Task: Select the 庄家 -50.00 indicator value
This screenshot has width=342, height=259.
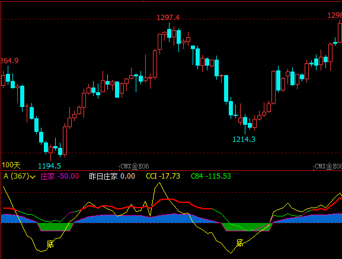Action: click(x=59, y=176)
